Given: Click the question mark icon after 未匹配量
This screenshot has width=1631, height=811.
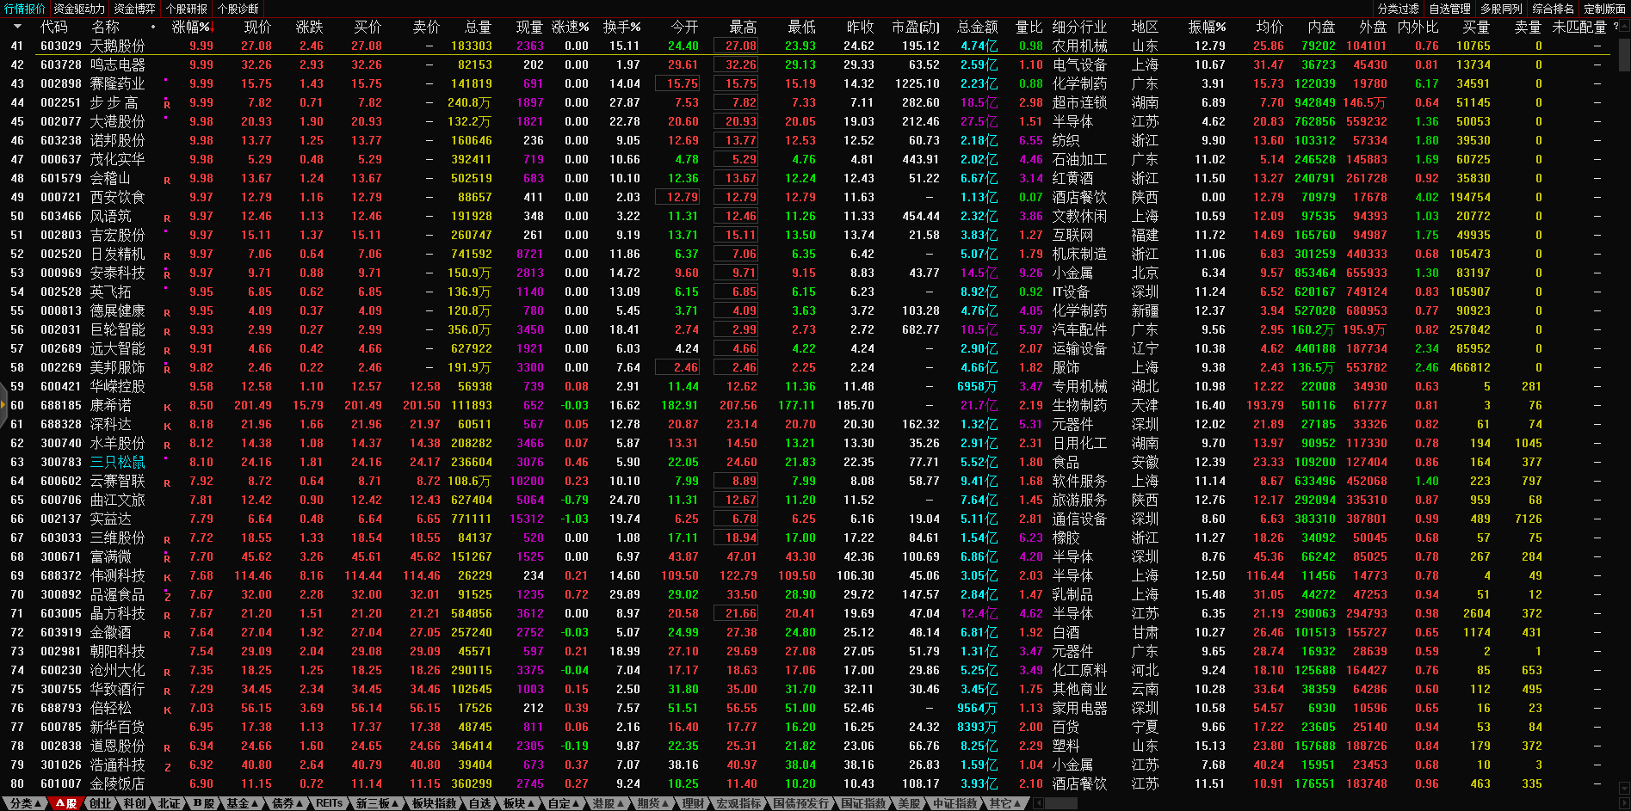Looking at the screenshot, I should click(1616, 27).
